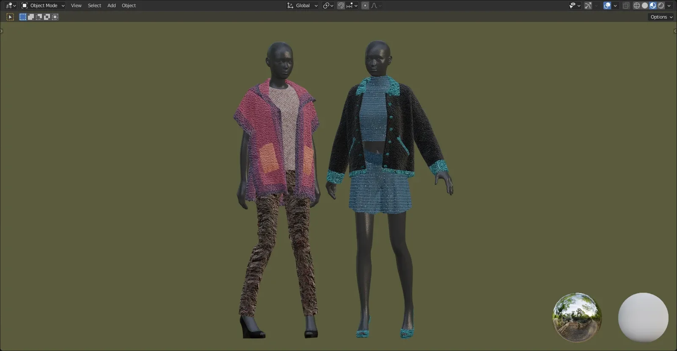This screenshot has height=351, width=677.
Task: Toggle viewport overlays
Action: click(607, 5)
